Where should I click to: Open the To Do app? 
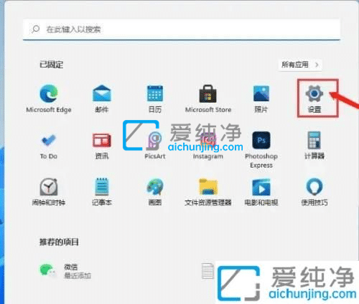coord(49,146)
